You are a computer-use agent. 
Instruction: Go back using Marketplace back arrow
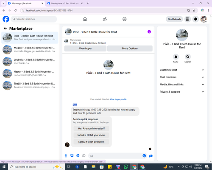(5, 28)
